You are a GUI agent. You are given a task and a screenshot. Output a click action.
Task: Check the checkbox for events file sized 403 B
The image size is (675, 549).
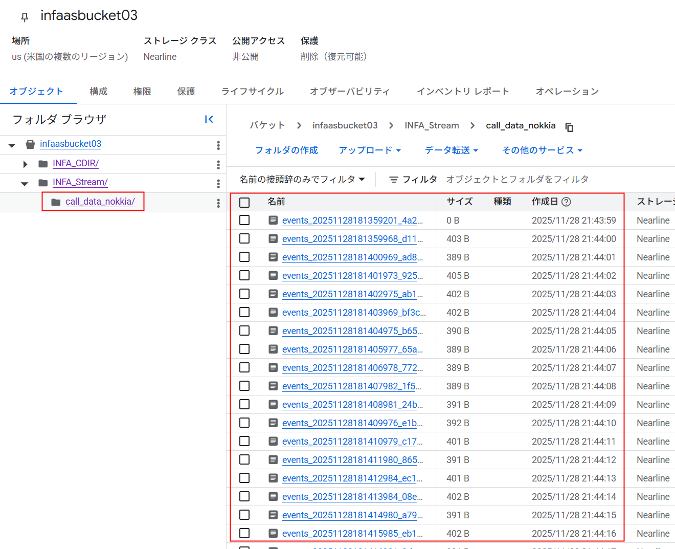[244, 238]
